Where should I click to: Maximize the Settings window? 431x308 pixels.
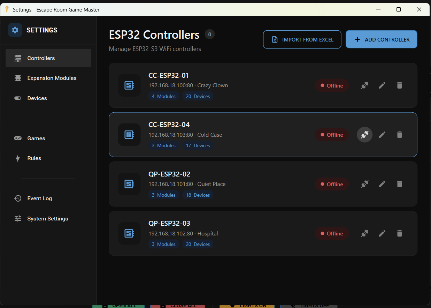pos(399,9)
